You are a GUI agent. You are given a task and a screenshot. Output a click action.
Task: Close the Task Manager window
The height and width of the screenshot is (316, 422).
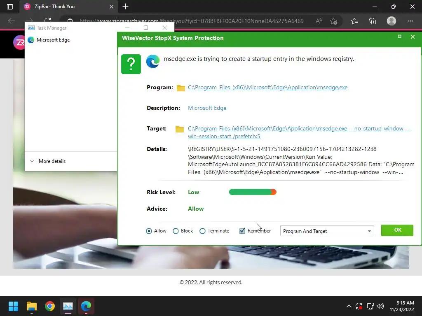point(165,28)
